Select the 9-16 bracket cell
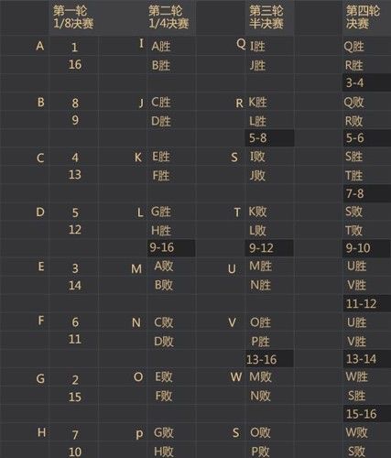 [171, 247]
